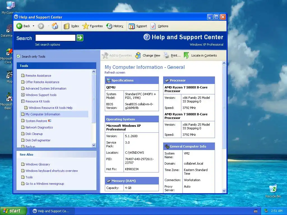Click the System Name value VM2
This screenshot has width=287, height=215.
(187, 153)
